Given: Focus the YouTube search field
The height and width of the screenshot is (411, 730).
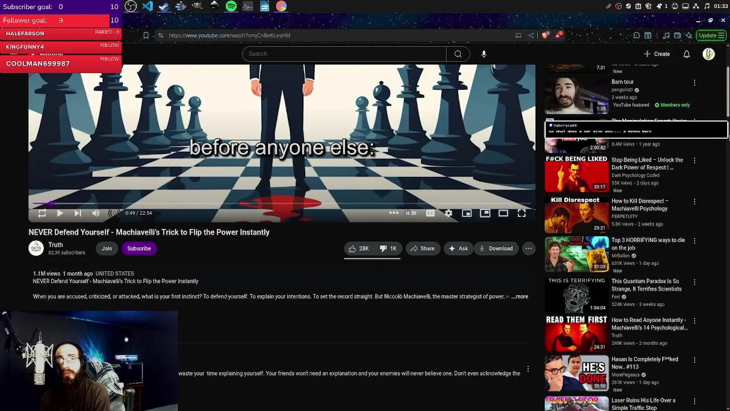Looking at the screenshot, I should (344, 54).
